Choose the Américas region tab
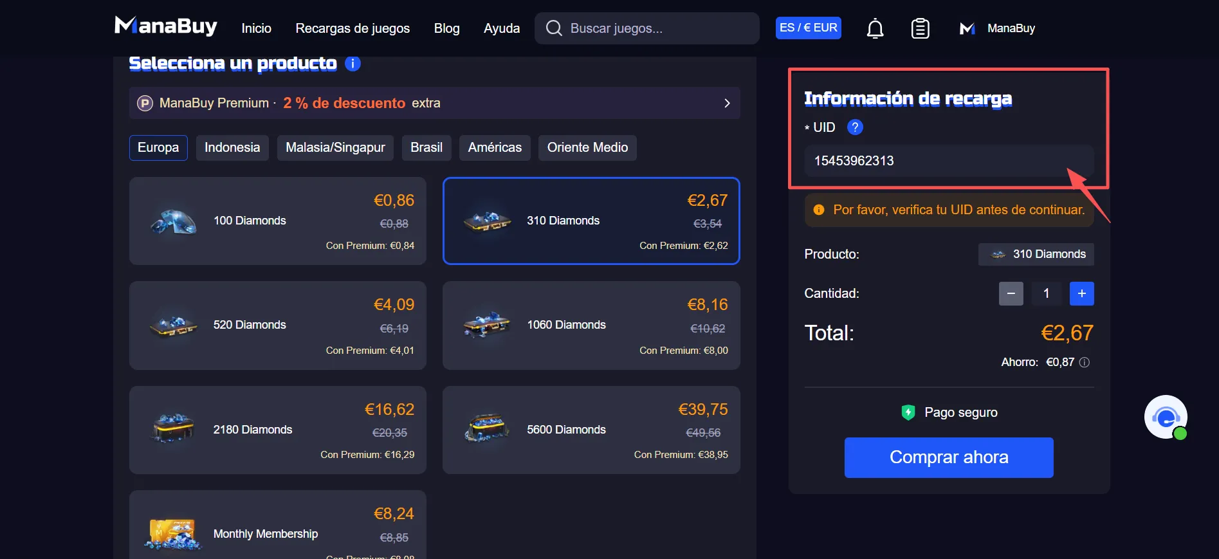 click(495, 147)
